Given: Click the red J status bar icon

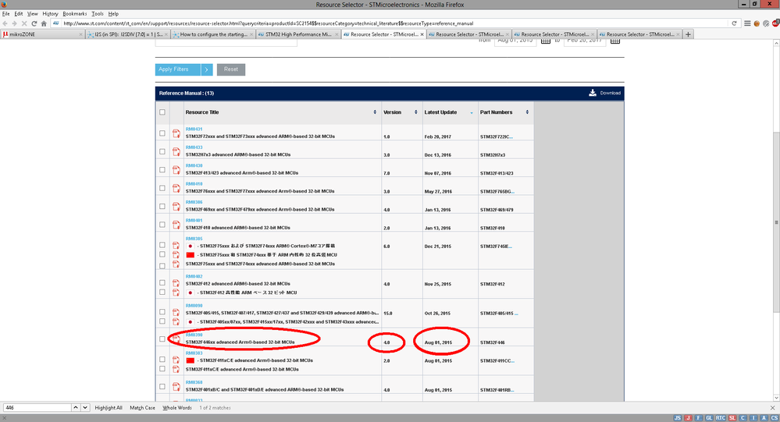Looking at the screenshot, I should pyautogui.click(x=688, y=418).
